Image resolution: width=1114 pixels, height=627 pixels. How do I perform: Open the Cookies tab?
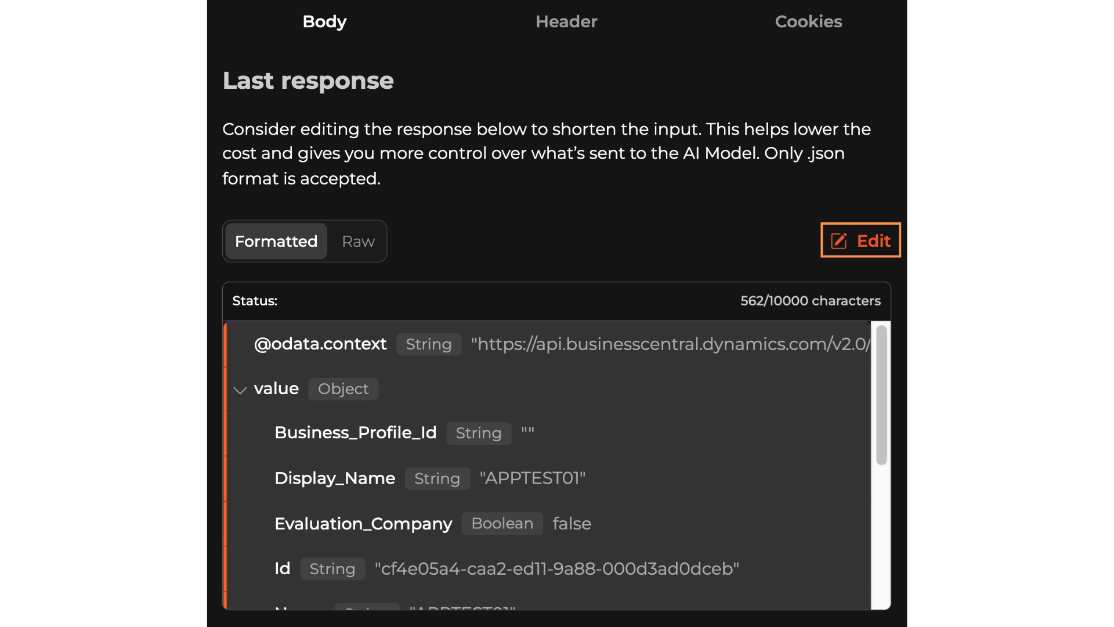808,21
